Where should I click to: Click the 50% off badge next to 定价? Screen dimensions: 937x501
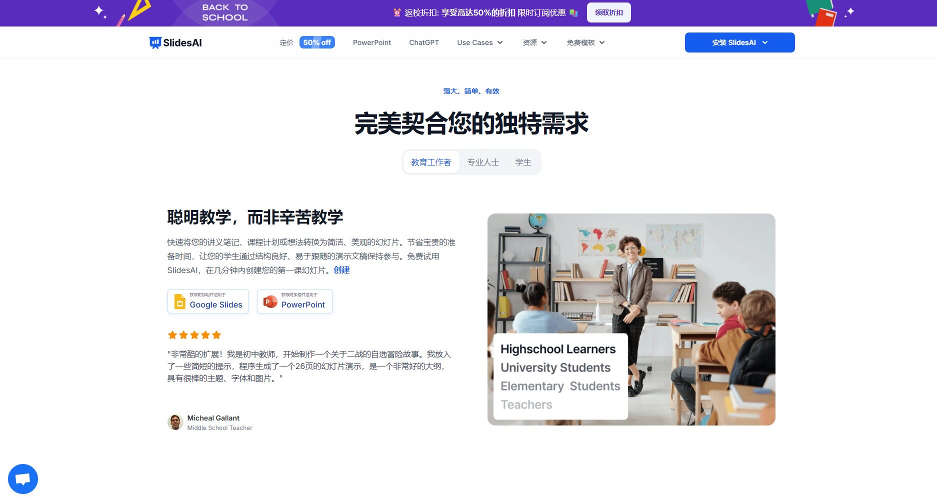click(x=317, y=42)
